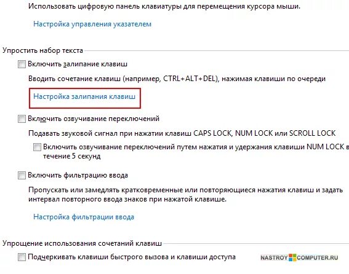Select the Упрощение использования сочетаний клавиш heading

click(82, 243)
